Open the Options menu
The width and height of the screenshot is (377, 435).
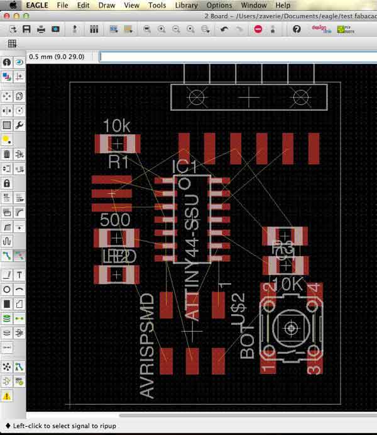219,5
